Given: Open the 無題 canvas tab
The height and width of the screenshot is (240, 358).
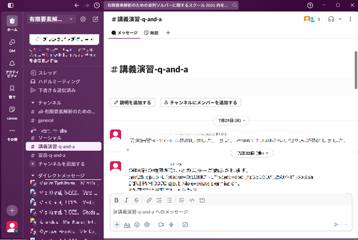Looking at the screenshot, I should point(151,32).
